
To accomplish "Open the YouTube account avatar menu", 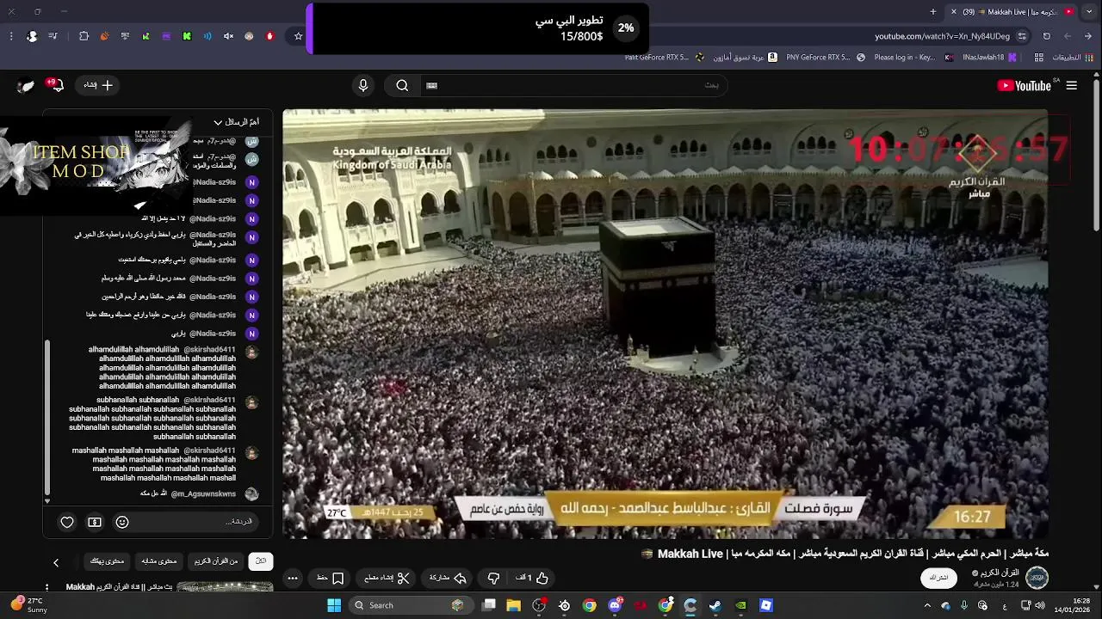I will [26, 85].
